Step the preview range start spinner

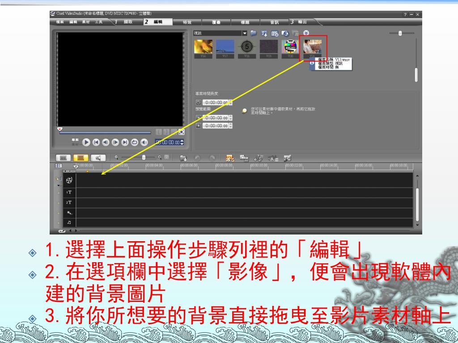[x=231, y=118]
